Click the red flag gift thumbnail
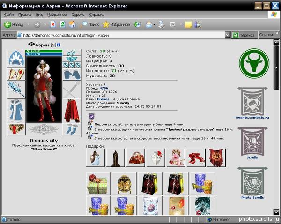This screenshot has width=281, height=224. [x=216, y=157]
